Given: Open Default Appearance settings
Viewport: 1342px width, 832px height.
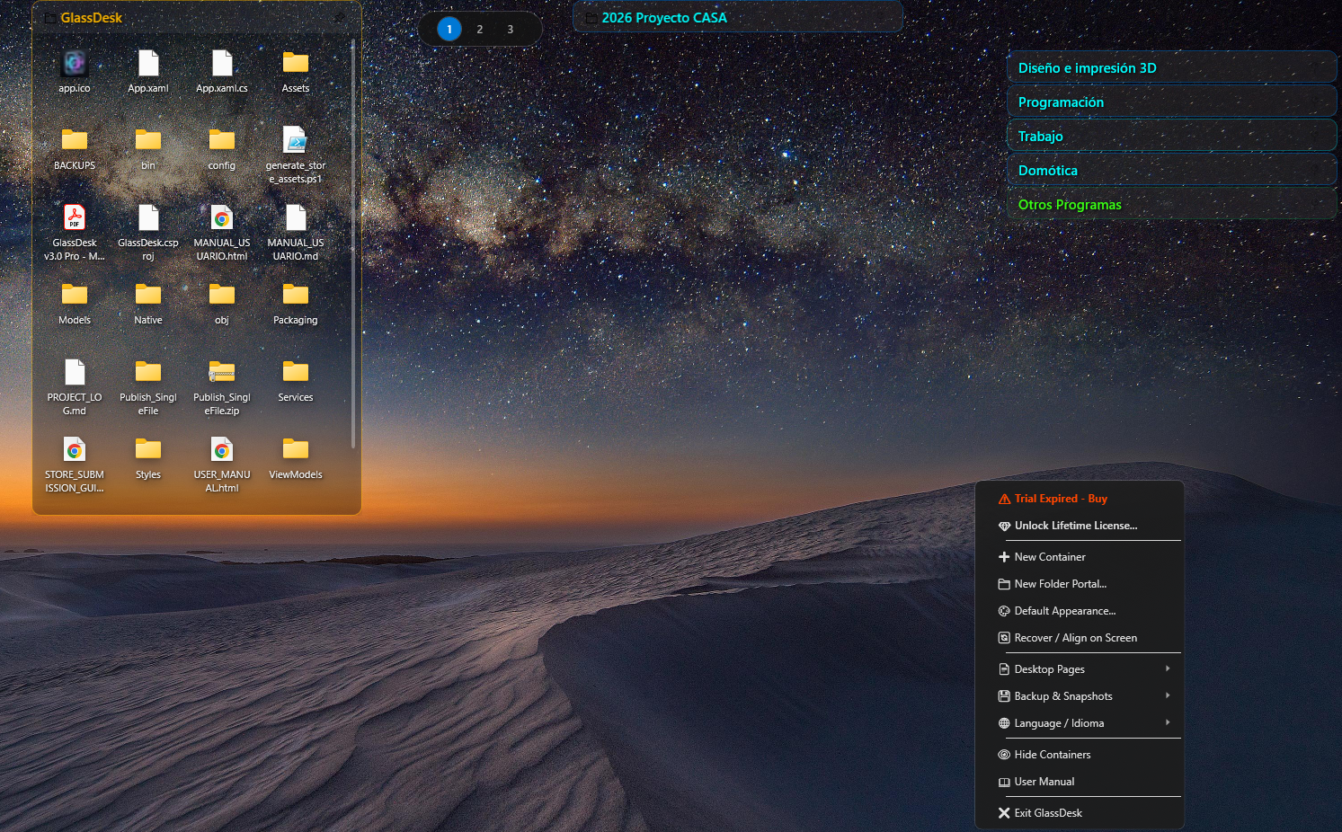Looking at the screenshot, I should coord(1079,611).
